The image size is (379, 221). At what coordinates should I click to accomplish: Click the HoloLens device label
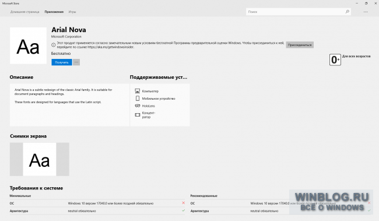[149, 106]
